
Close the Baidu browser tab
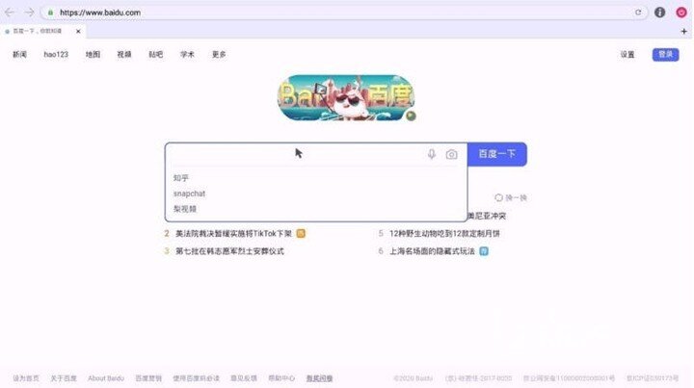(78, 32)
